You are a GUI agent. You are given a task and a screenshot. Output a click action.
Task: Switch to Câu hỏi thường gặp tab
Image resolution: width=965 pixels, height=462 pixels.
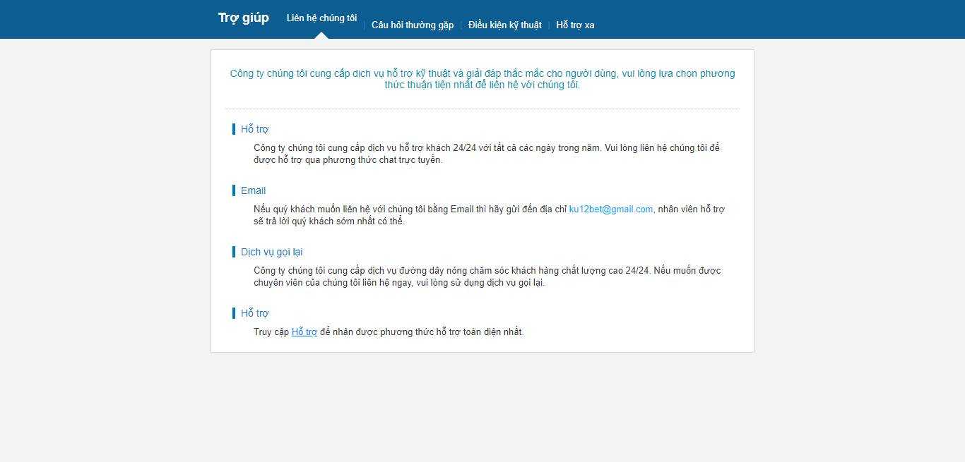click(x=413, y=25)
